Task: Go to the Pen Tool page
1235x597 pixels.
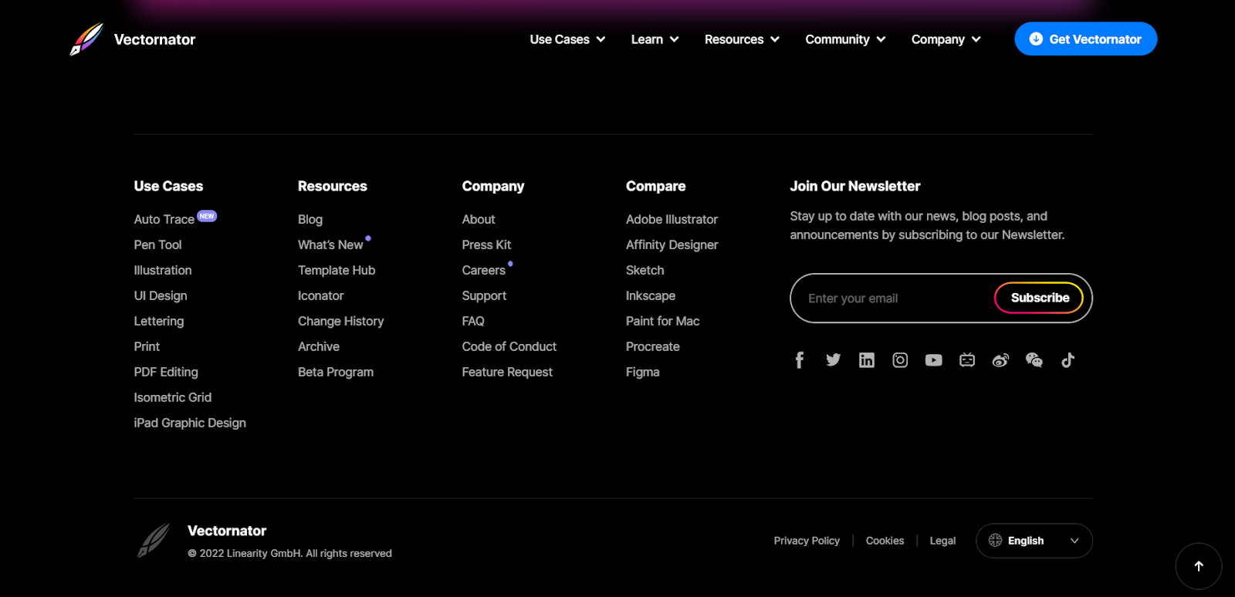Action: click(x=157, y=245)
